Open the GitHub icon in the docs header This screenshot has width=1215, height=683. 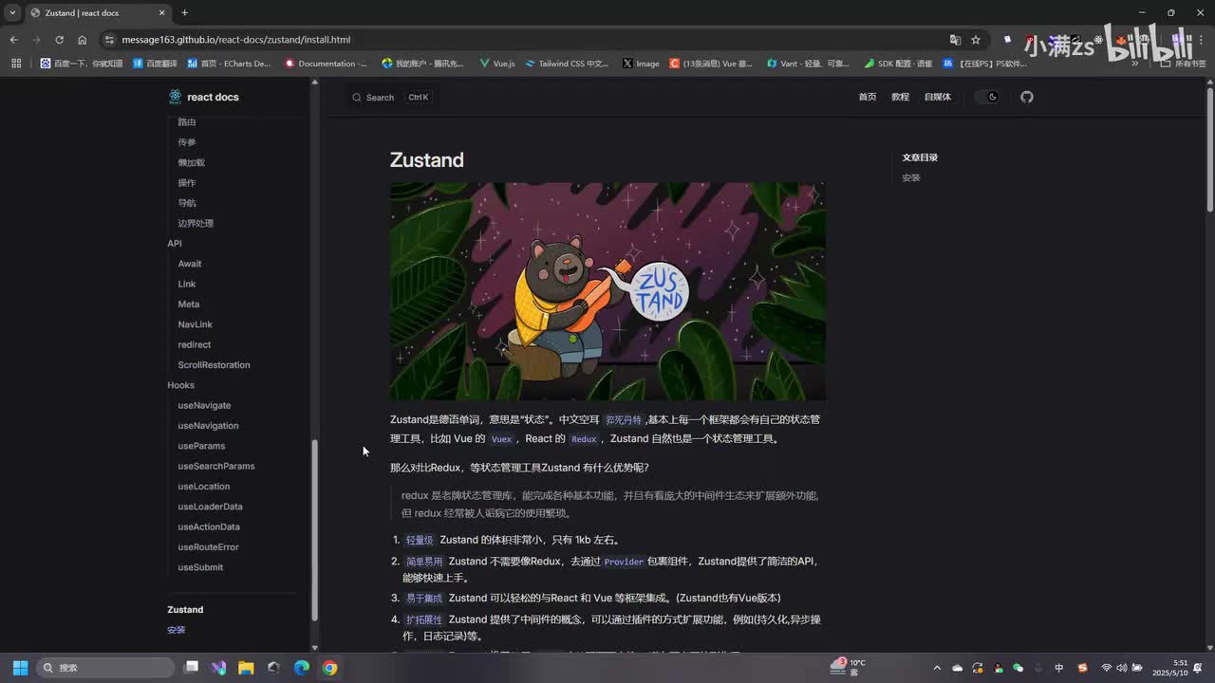click(1026, 97)
